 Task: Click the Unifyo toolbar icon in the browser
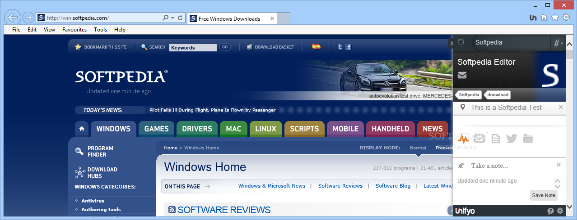(x=533, y=18)
